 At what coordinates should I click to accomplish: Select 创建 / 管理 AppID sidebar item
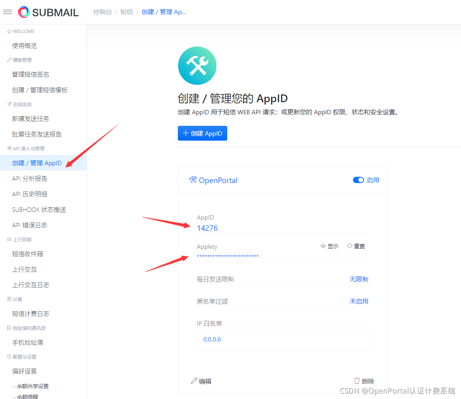(x=43, y=163)
